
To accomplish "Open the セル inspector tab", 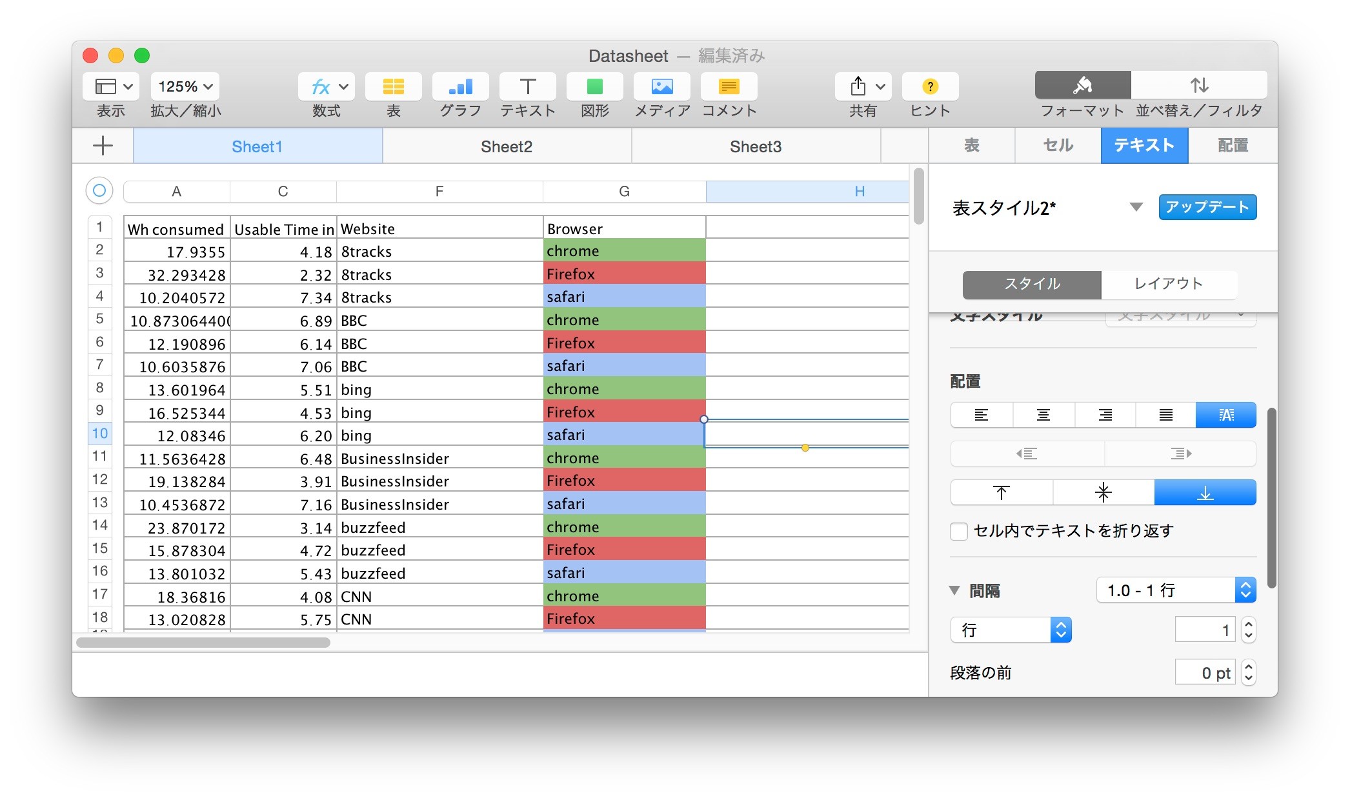I will (1058, 145).
